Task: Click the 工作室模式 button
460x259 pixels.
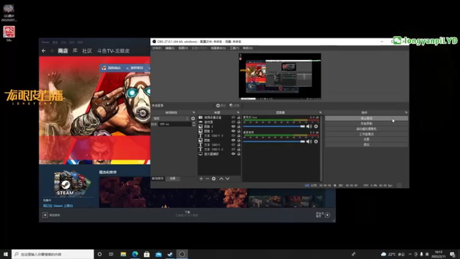Action: [366, 134]
